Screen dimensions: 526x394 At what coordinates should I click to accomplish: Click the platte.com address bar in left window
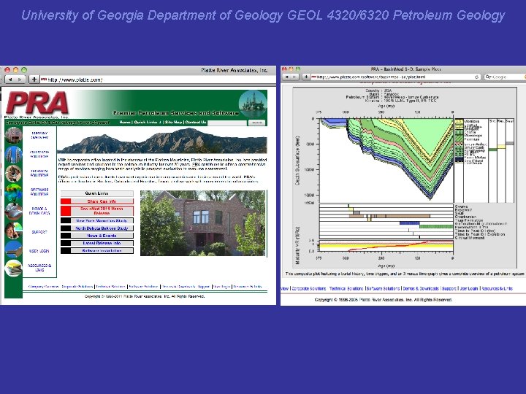158,80
